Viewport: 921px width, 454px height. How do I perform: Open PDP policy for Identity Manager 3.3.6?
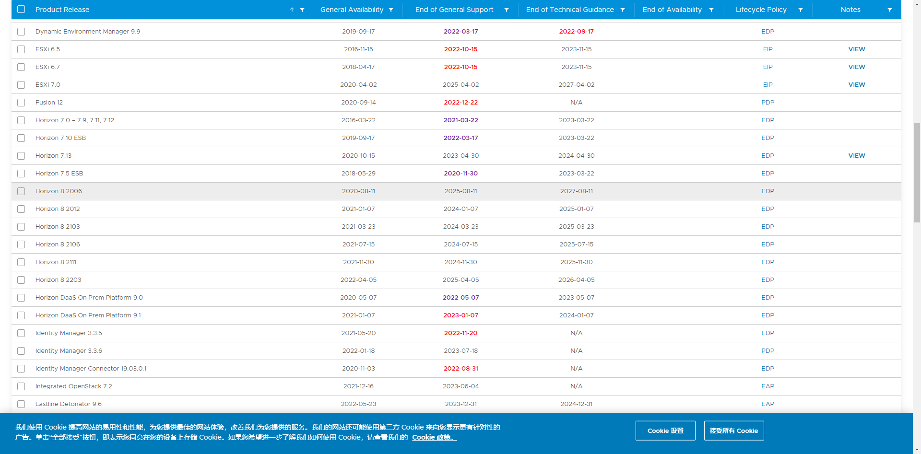click(x=768, y=351)
